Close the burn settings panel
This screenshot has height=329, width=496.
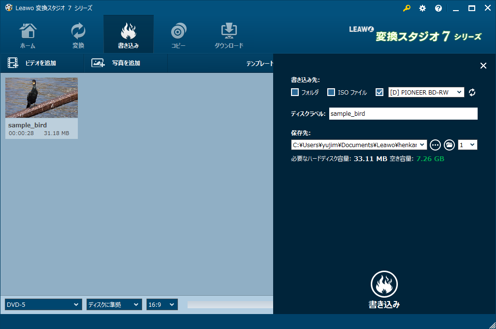coord(483,66)
